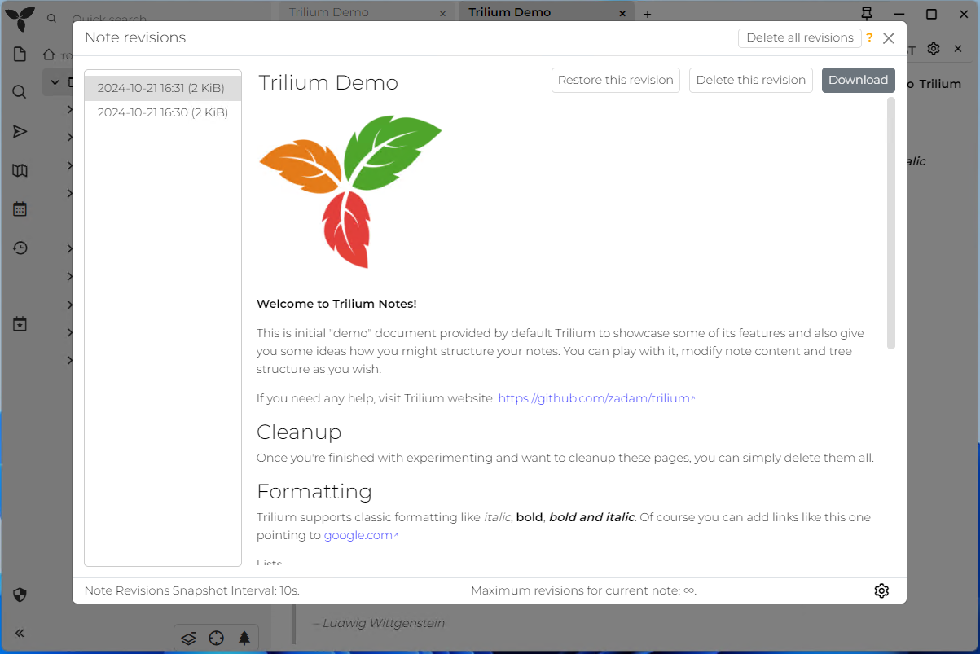Open recent changes history icon
The width and height of the screenshot is (980, 654).
point(20,248)
